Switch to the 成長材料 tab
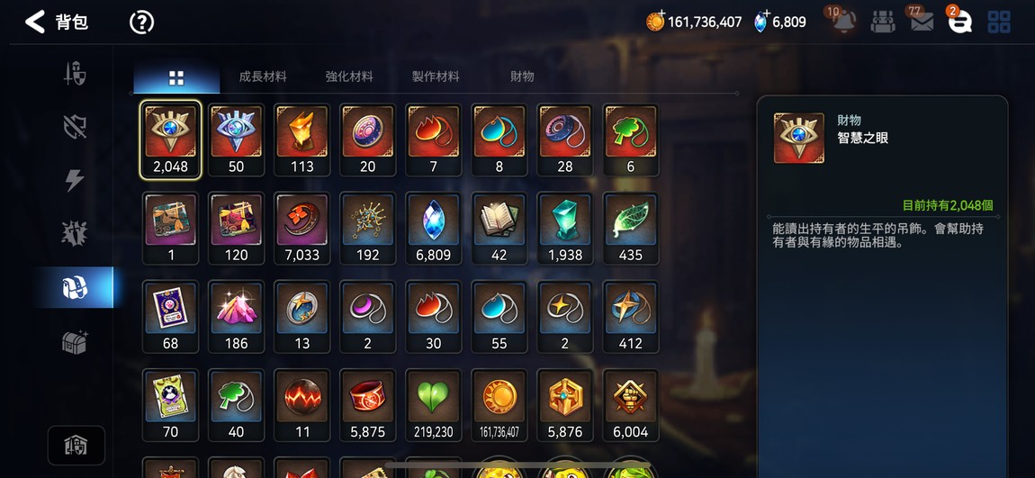The image size is (1035, 478). click(263, 77)
